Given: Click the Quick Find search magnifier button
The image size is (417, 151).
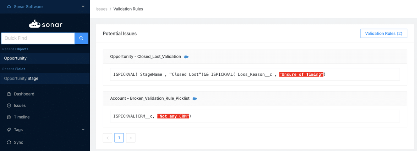Looking at the screenshot, I should (x=81, y=38).
